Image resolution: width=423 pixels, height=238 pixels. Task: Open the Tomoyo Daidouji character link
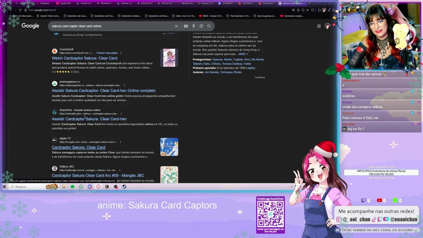(x=233, y=64)
